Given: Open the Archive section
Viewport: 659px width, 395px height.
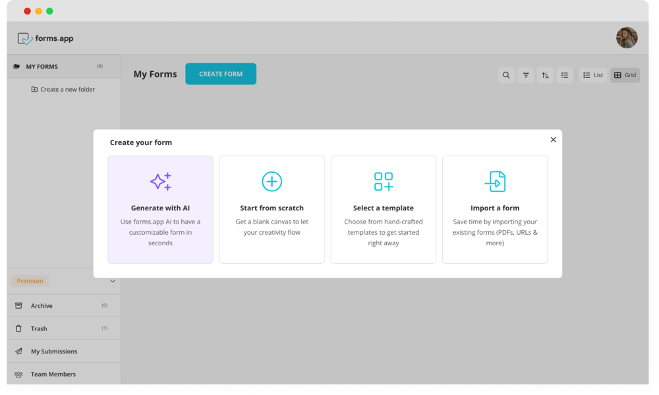Looking at the screenshot, I should pos(42,306).
